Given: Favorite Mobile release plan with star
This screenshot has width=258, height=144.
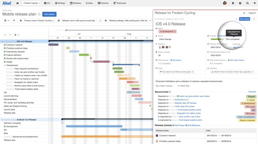Looking at the screenshot, I should point(39,14).
